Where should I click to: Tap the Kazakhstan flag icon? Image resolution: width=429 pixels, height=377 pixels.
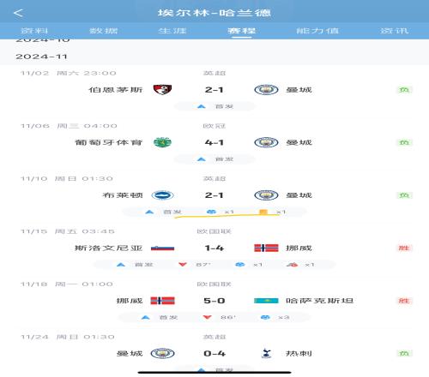pos(266,301)
